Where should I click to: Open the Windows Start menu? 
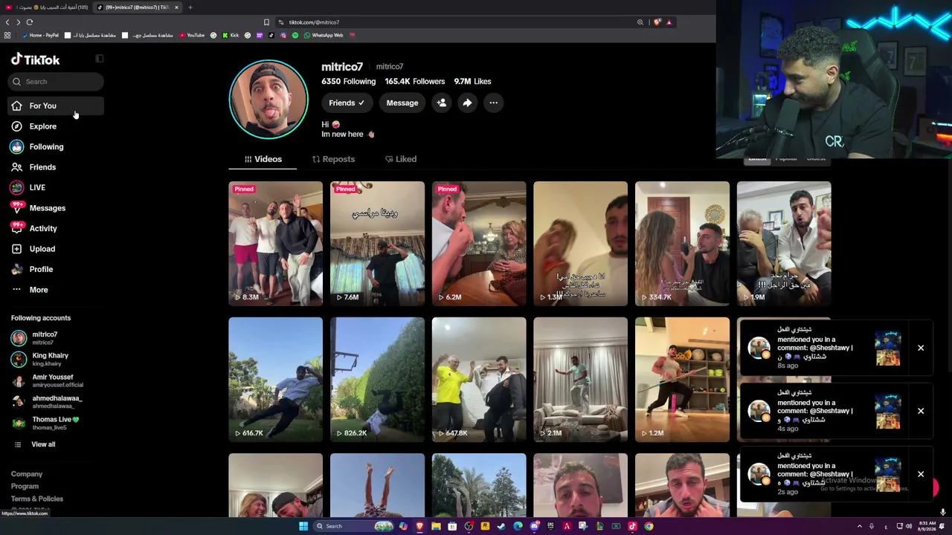(x=303, y=526)
